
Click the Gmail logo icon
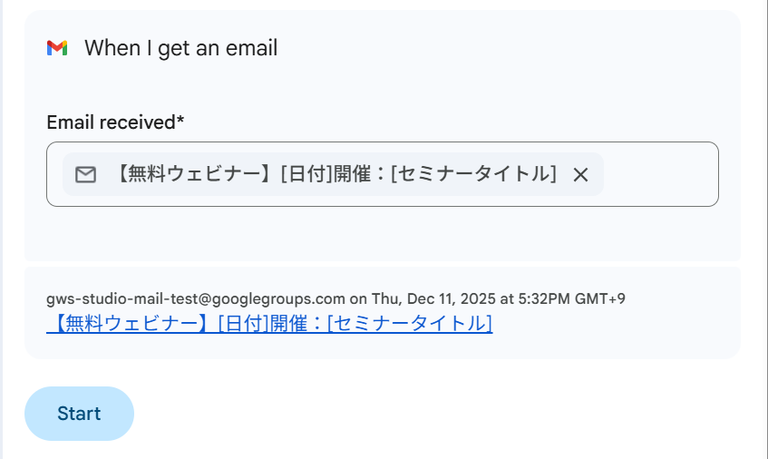(57, 48)
